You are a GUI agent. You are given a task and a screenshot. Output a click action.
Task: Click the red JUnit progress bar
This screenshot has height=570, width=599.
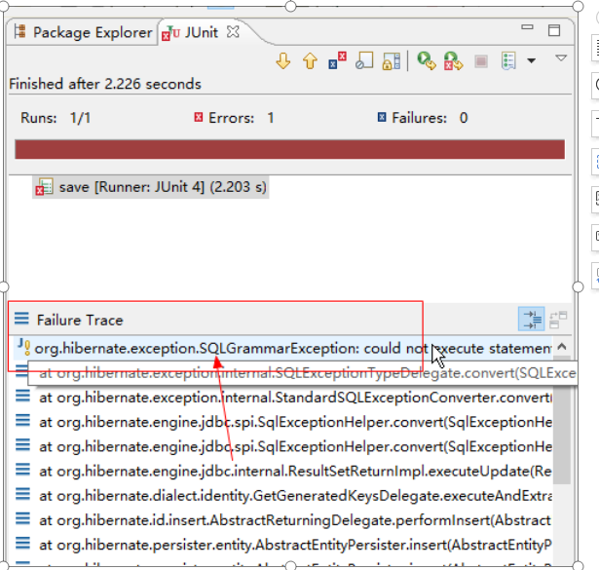(x=289, y=149)
